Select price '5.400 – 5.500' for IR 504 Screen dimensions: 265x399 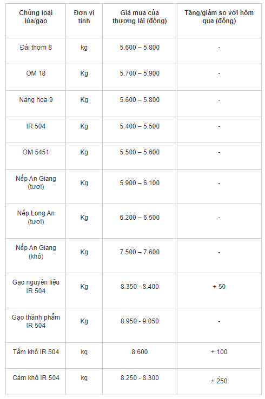pos(140,126)
